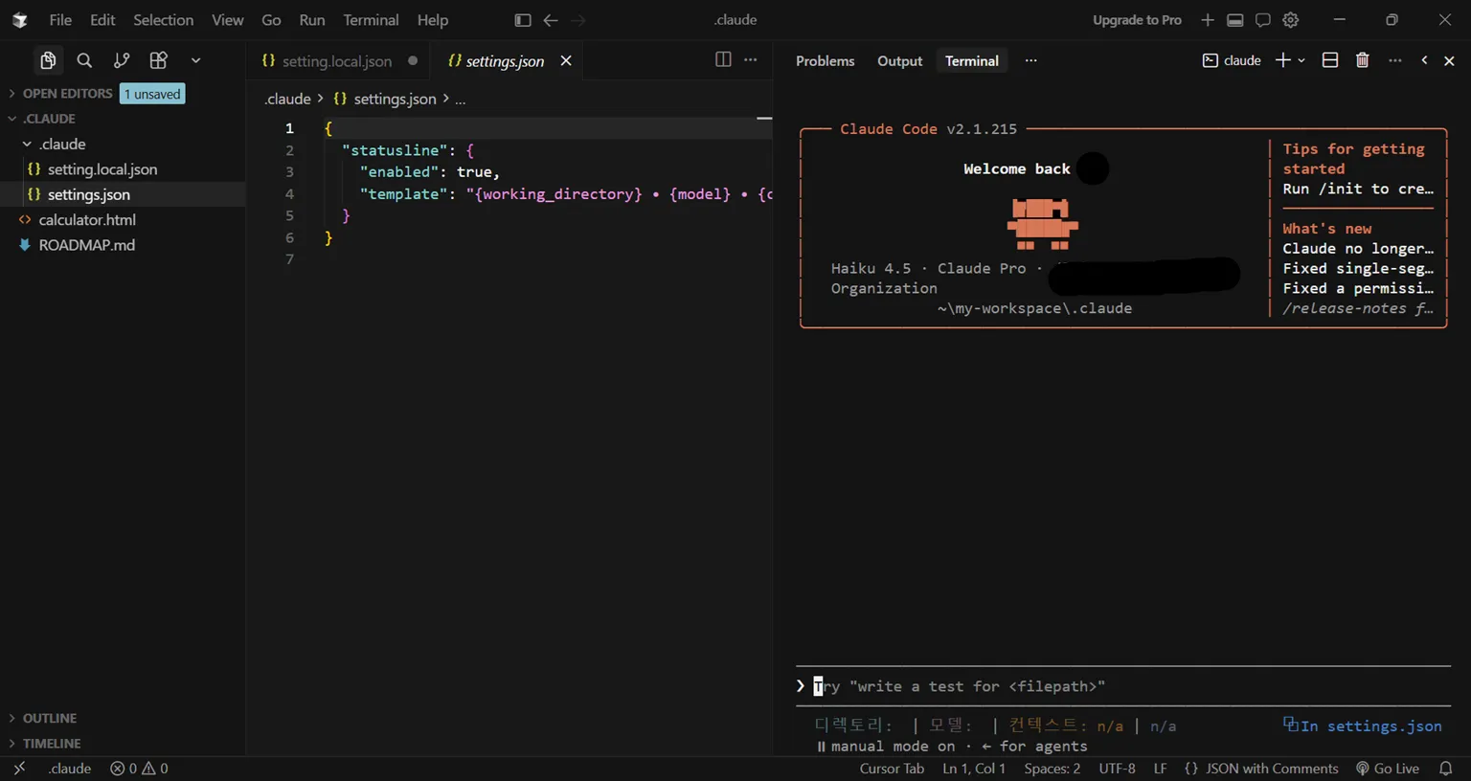Close the terminal panel
The height and width of the screenshot is (781, 1471).
click(x=1449, y=60)
